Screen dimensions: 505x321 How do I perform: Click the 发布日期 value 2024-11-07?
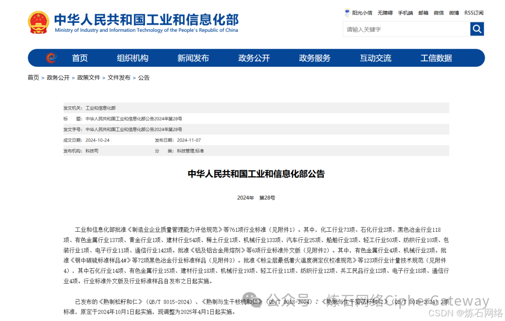pyautogui.click(x=189, y=140)
